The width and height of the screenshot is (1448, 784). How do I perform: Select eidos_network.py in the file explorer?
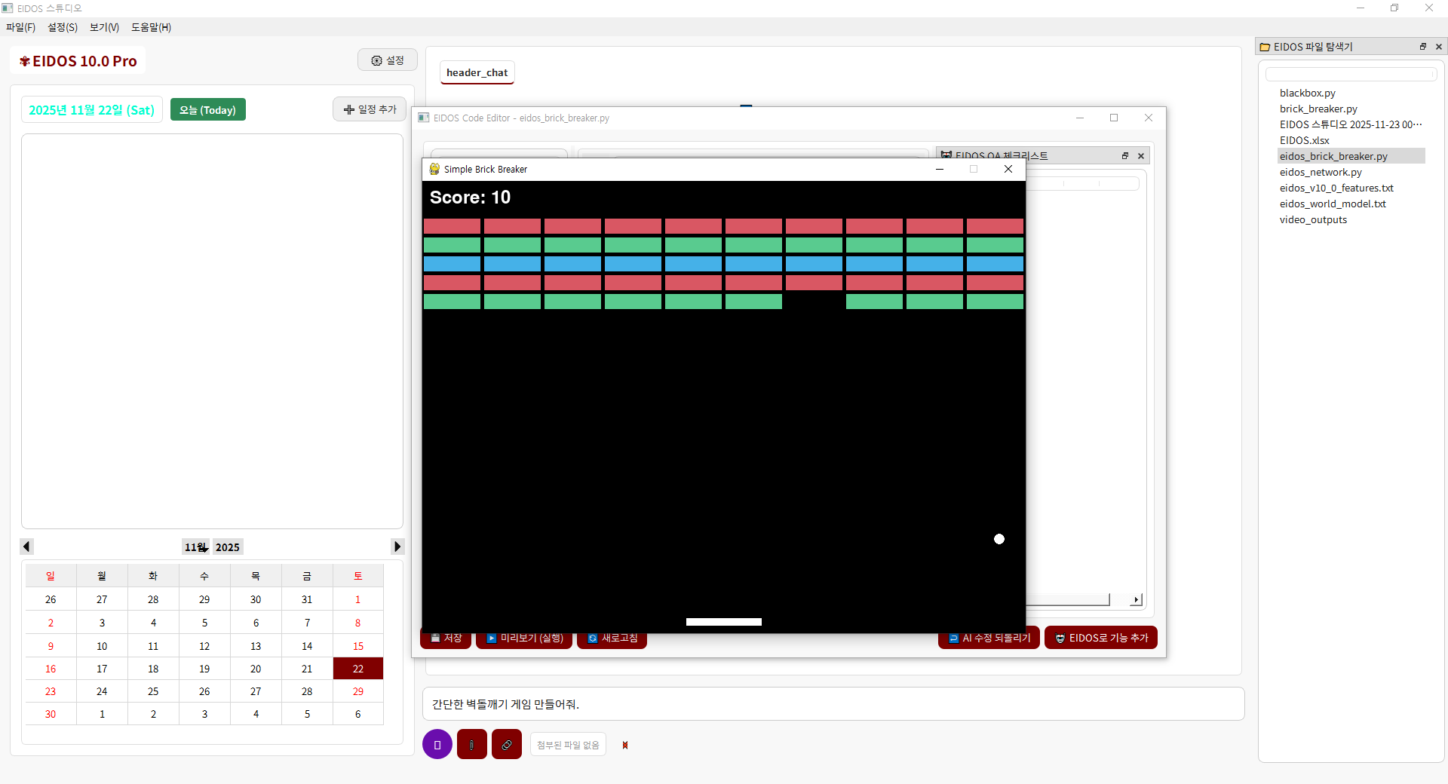coord(1321,172)
